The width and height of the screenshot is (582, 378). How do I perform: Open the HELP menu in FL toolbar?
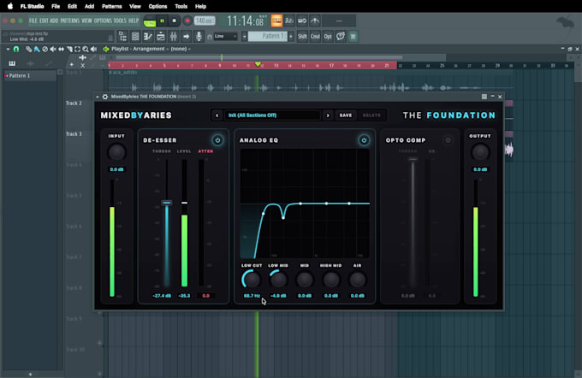[x=134, y=21]
